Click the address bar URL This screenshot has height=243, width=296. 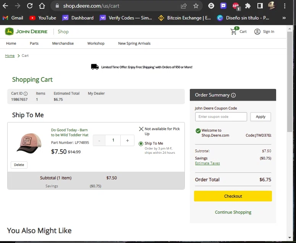pyautogui.click(x=91, y=6)
